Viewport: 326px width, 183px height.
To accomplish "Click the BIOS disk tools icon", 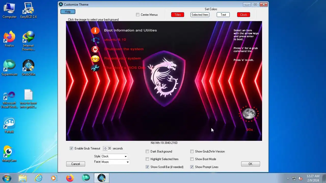I will (95, 68).
